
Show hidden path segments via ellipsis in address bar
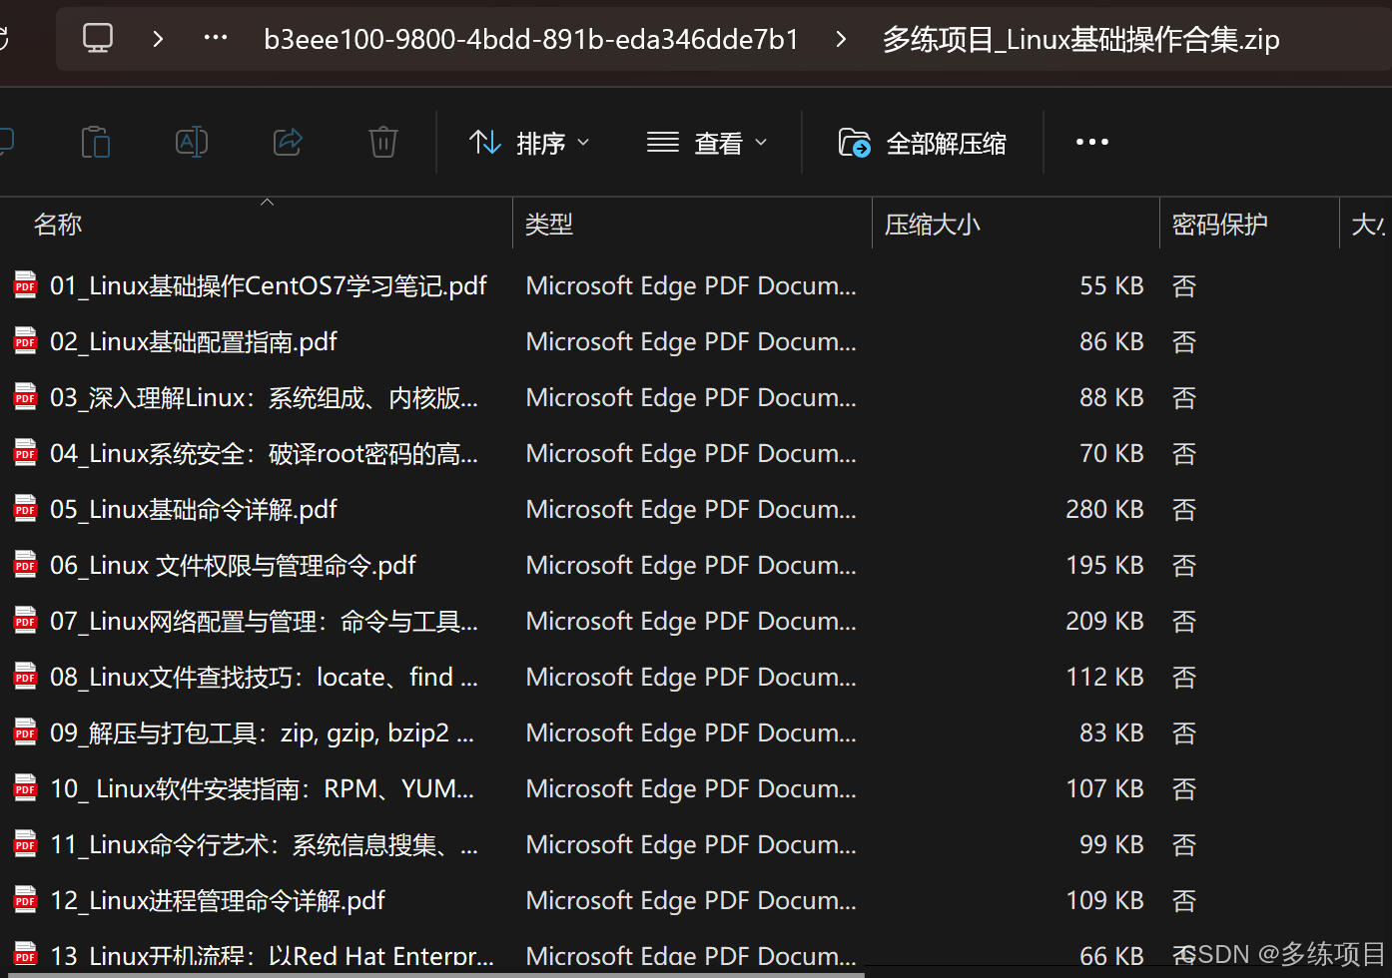point(216,38)
